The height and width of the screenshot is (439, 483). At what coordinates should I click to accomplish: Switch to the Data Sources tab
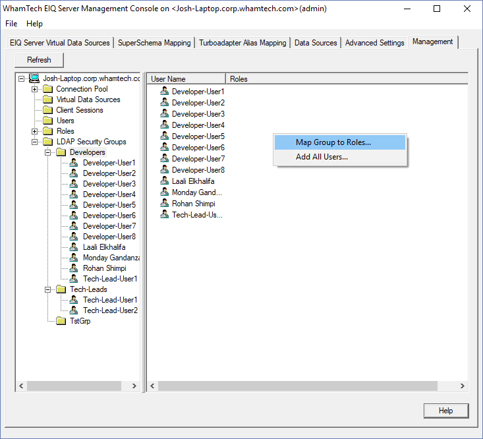(316, 43)
